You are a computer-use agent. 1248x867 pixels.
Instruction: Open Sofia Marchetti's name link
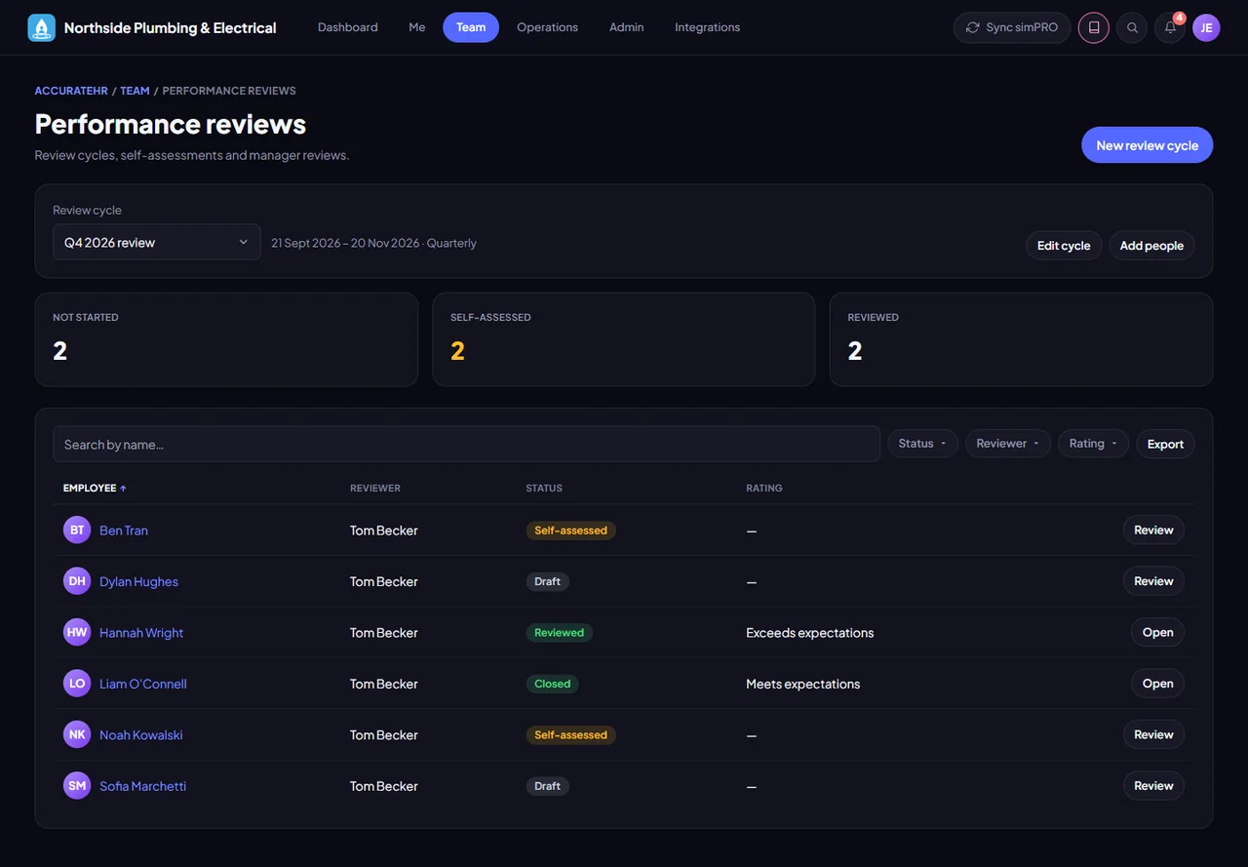click(142, 786)
